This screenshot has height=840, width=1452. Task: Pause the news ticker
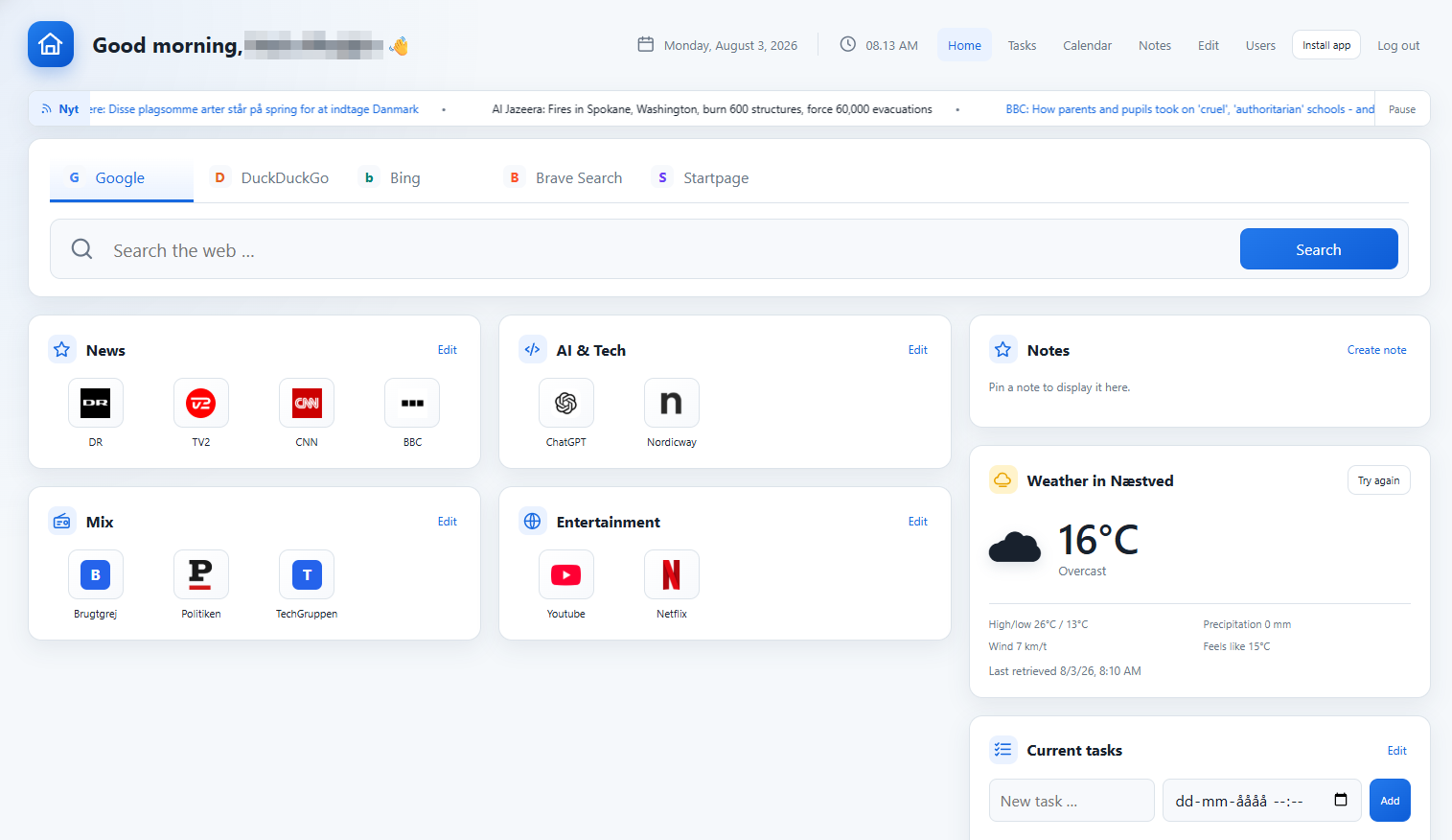[1402, 109]
